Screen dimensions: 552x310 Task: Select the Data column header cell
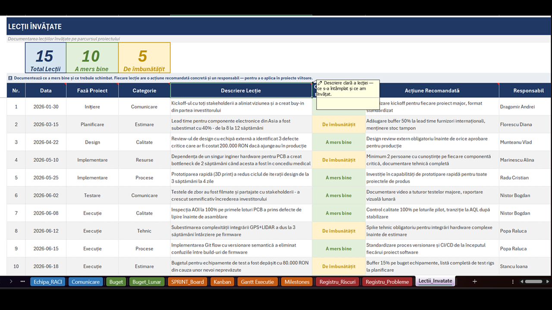(x=46, y=90)
